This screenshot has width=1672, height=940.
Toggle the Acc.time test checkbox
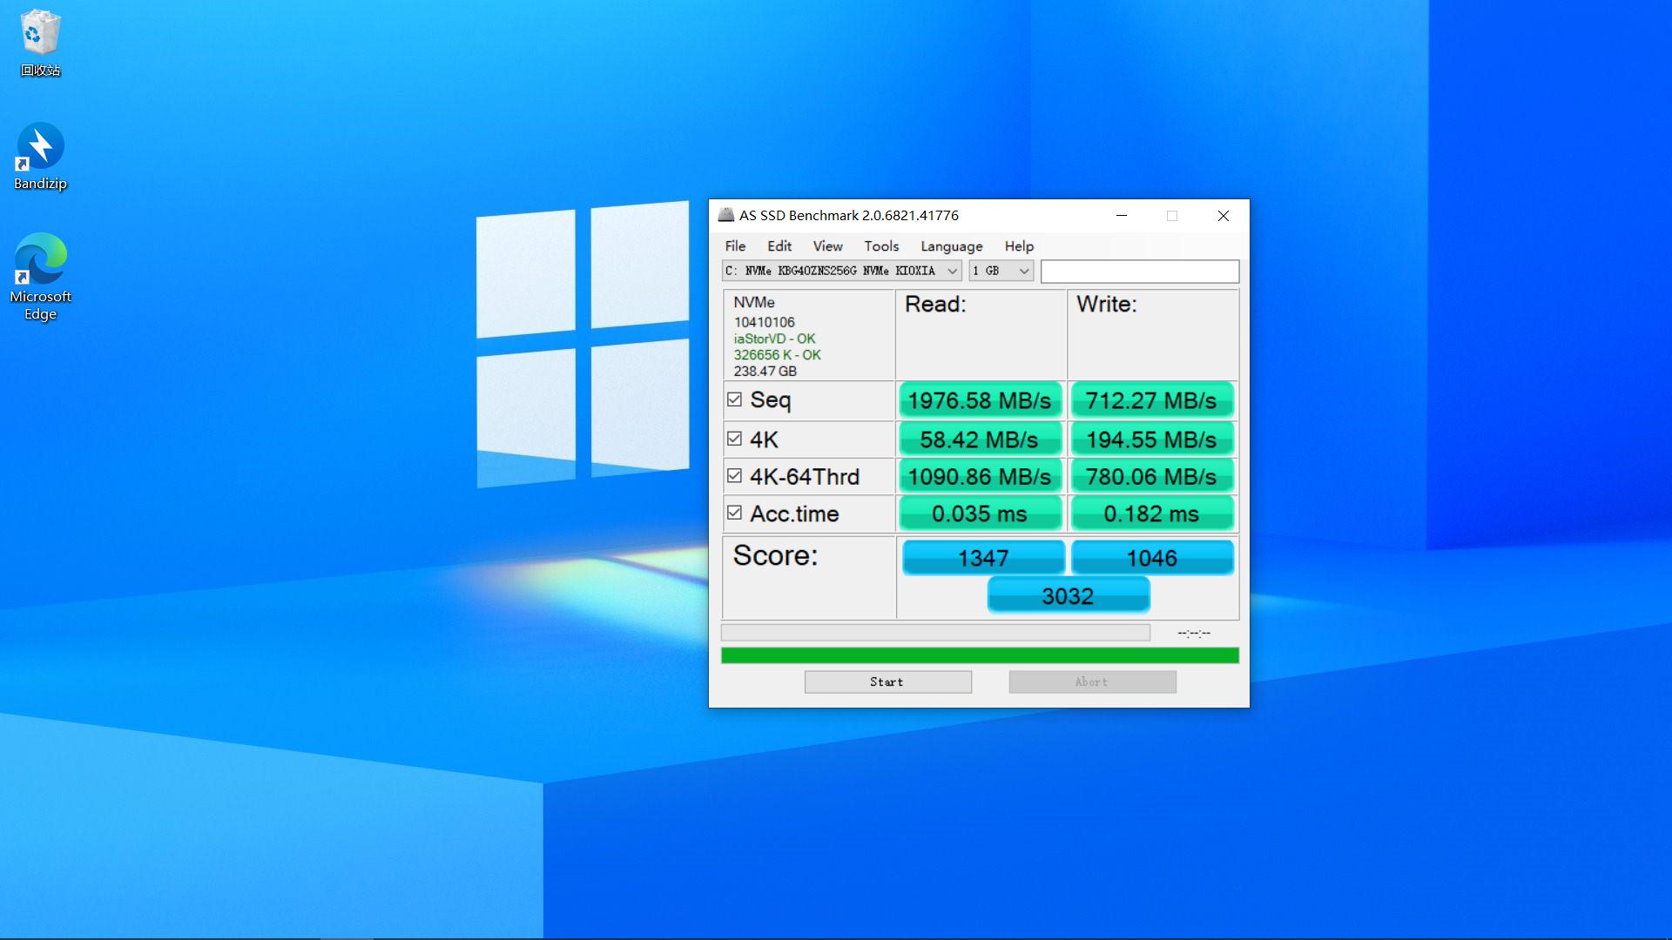click(734, 514)
